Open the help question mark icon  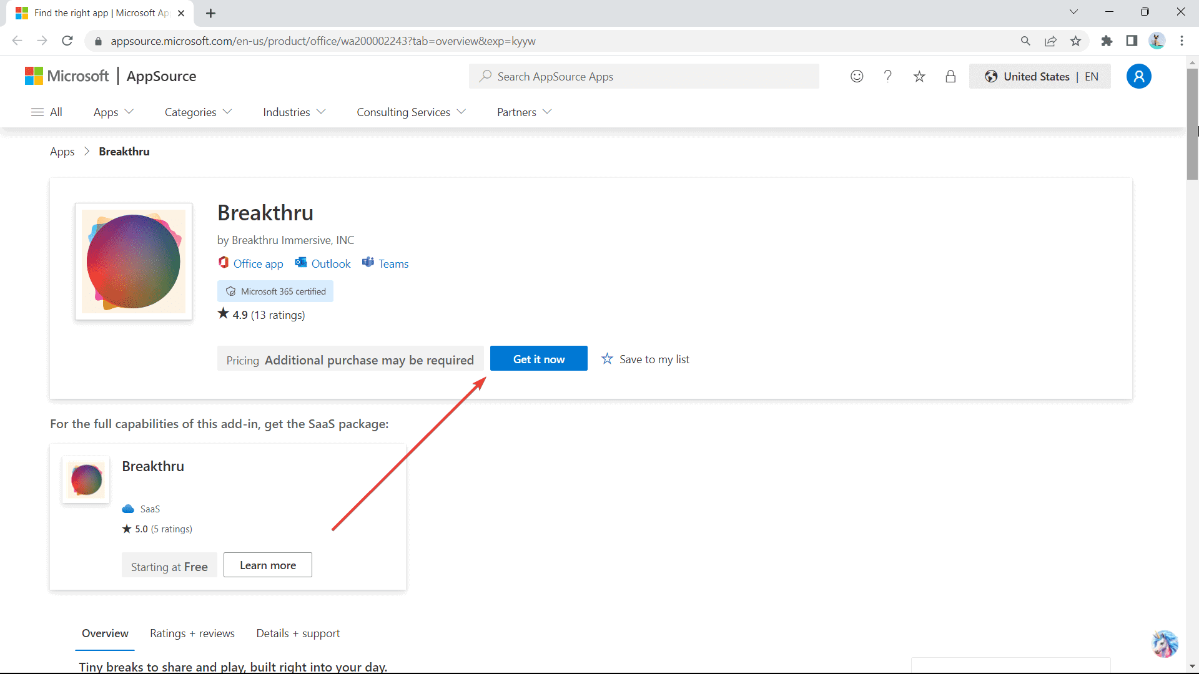click(x=887, y=76)
